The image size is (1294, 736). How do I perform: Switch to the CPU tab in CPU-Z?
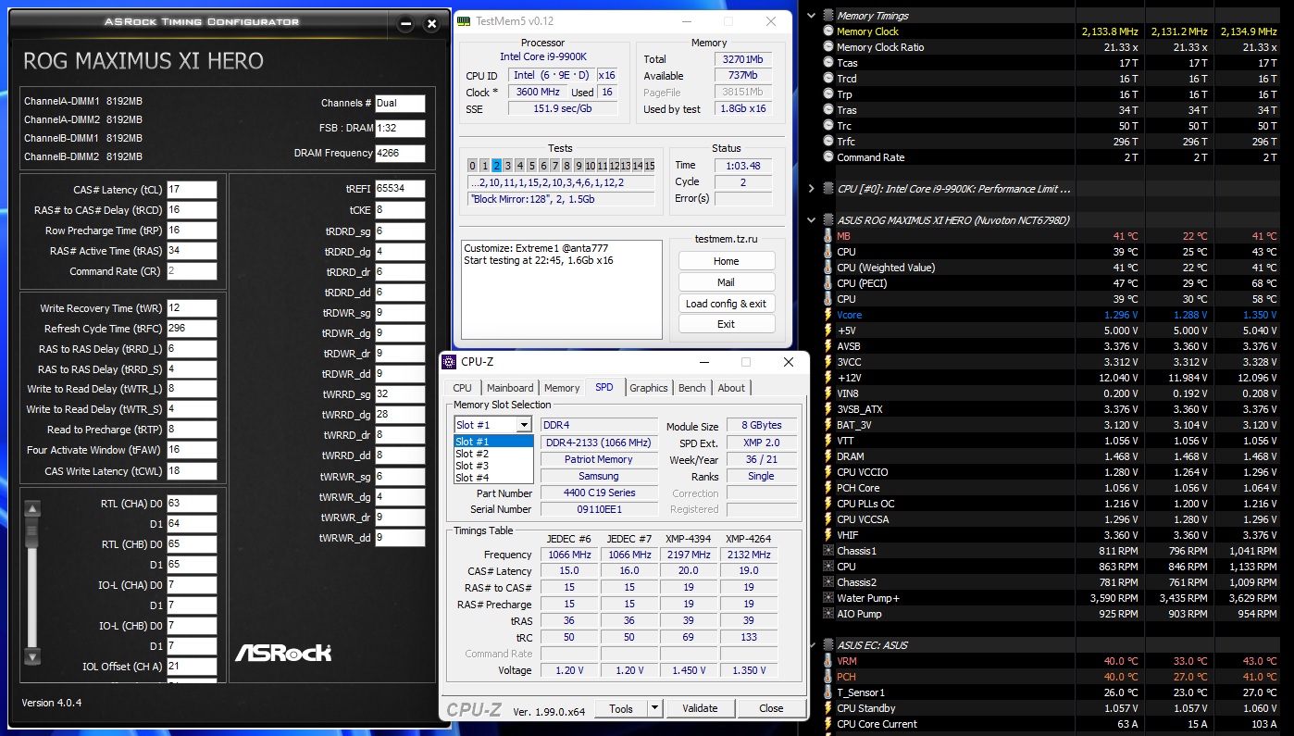pos(463,388)
